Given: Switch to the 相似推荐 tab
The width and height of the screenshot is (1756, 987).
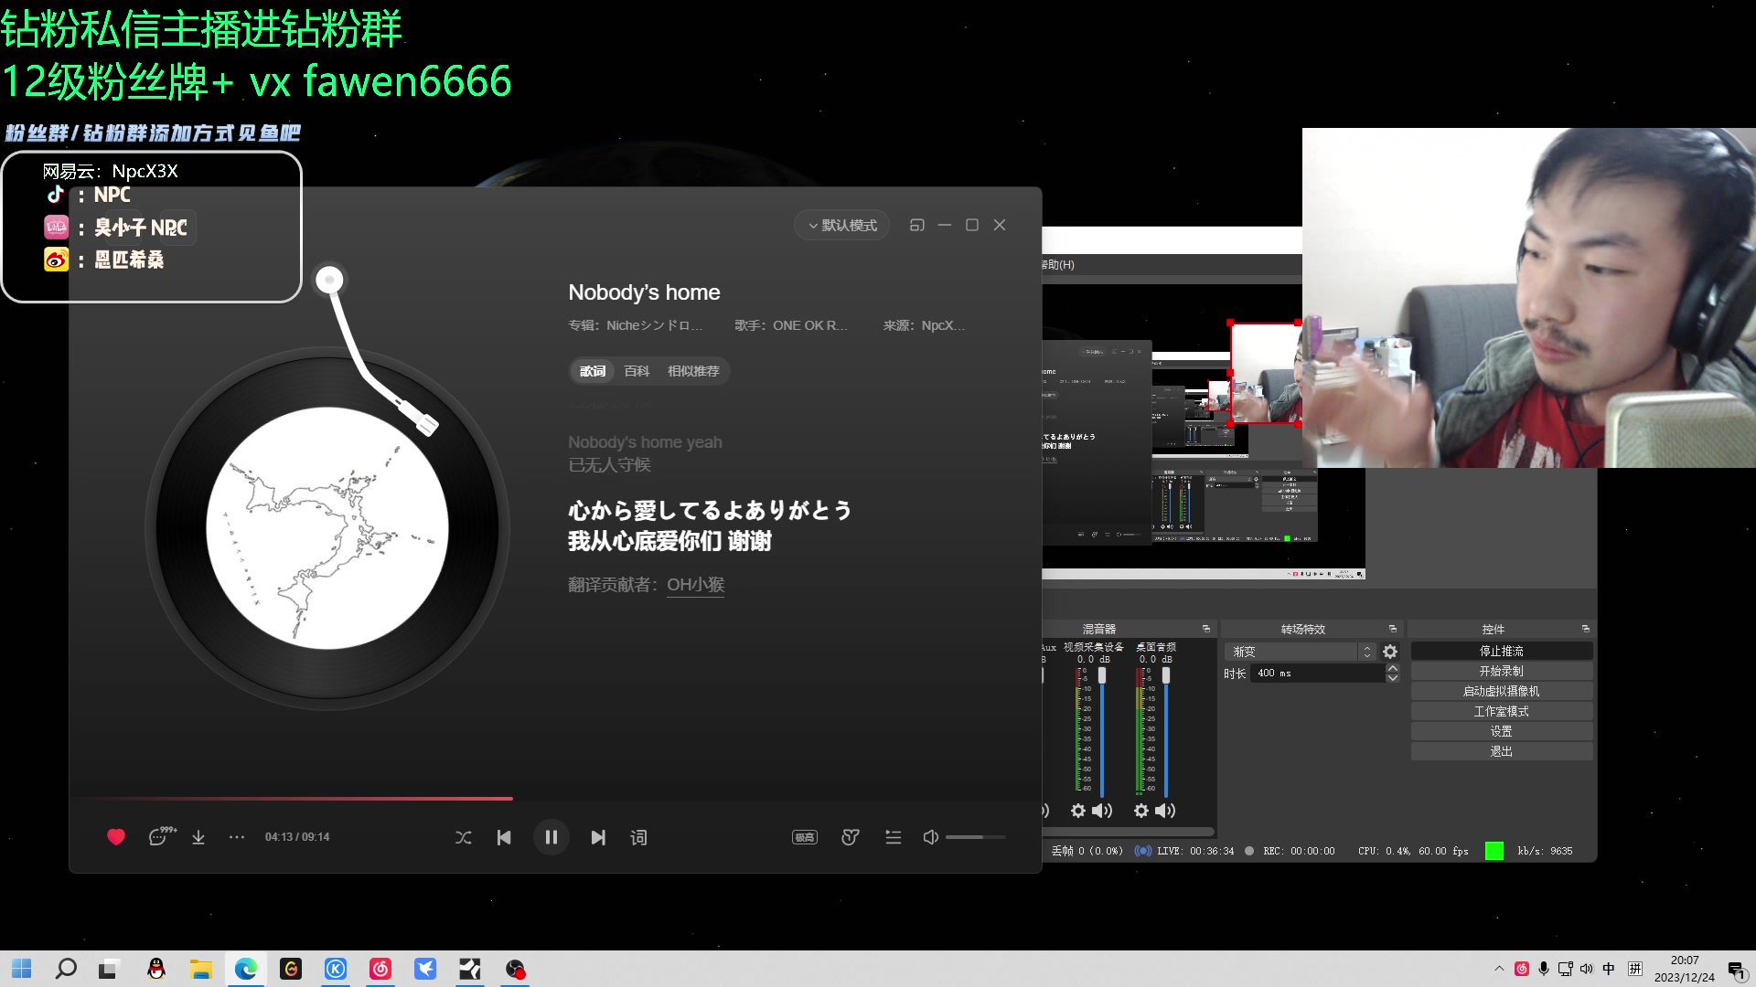Looking at the screenshot, I should [x=693, y=371].
